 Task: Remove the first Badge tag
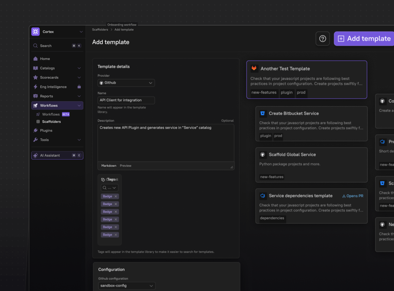(116, 197)
